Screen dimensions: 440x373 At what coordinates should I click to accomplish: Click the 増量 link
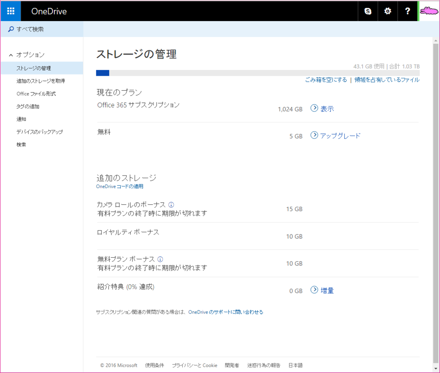tap(327, 290)
